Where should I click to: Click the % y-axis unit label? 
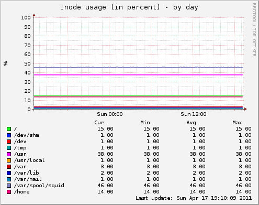(x=6, y=63)
